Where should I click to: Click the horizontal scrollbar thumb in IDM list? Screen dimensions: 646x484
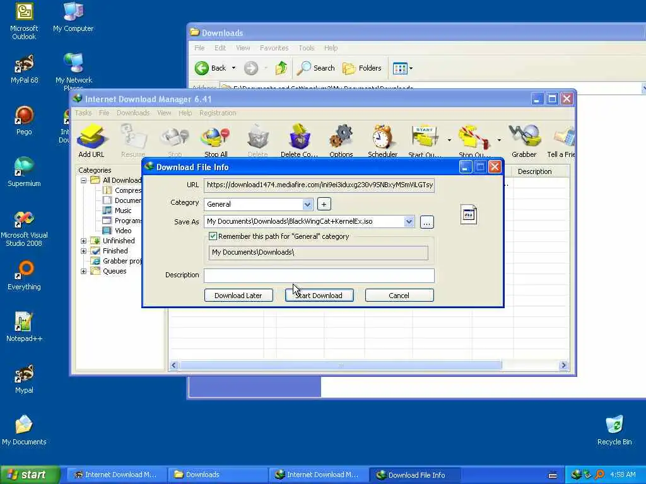340,365
